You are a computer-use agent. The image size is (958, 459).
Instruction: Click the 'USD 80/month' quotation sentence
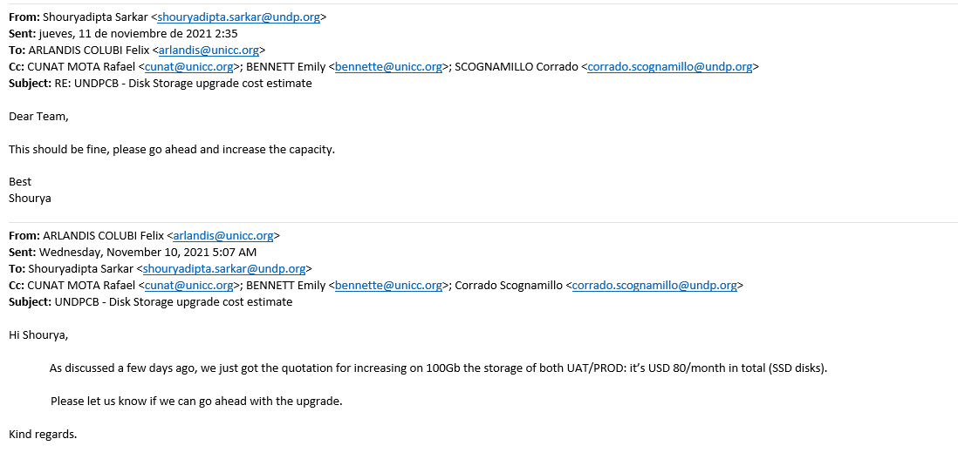click(x=438, y=368)
